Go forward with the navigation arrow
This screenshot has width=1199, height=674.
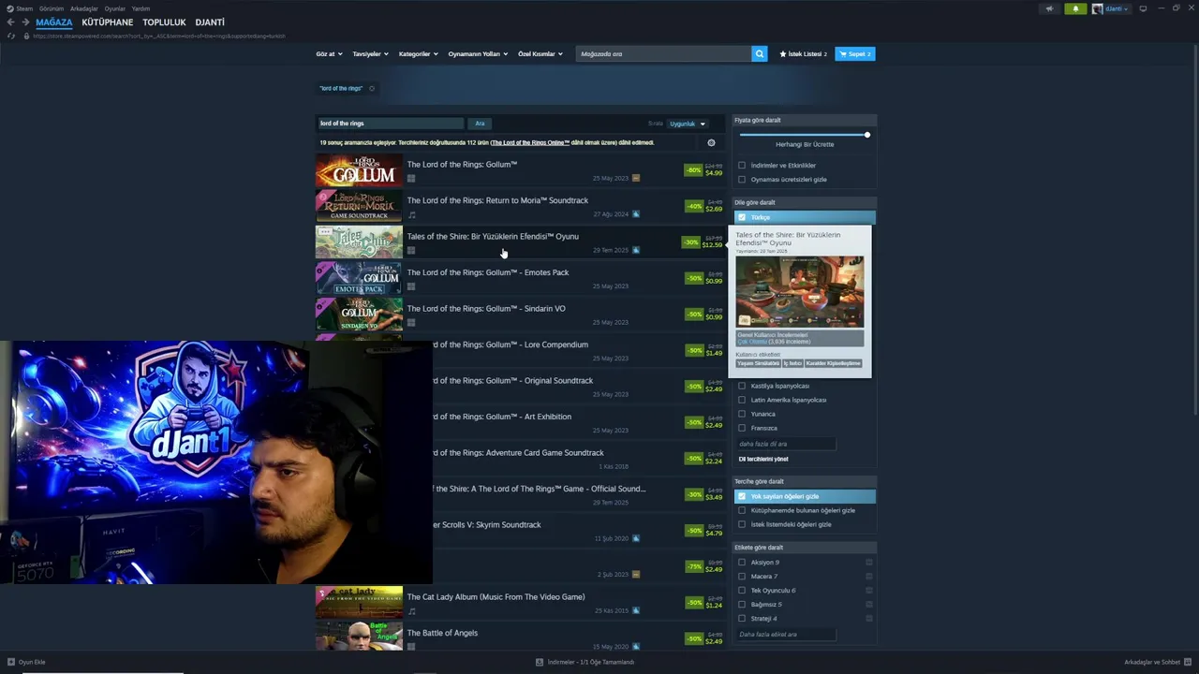point(25,22)
